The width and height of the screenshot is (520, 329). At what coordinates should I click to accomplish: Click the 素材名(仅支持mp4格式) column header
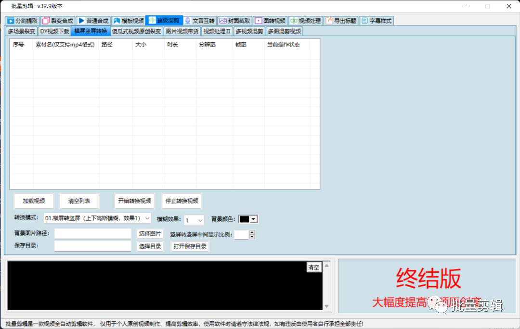click(65, 44)
